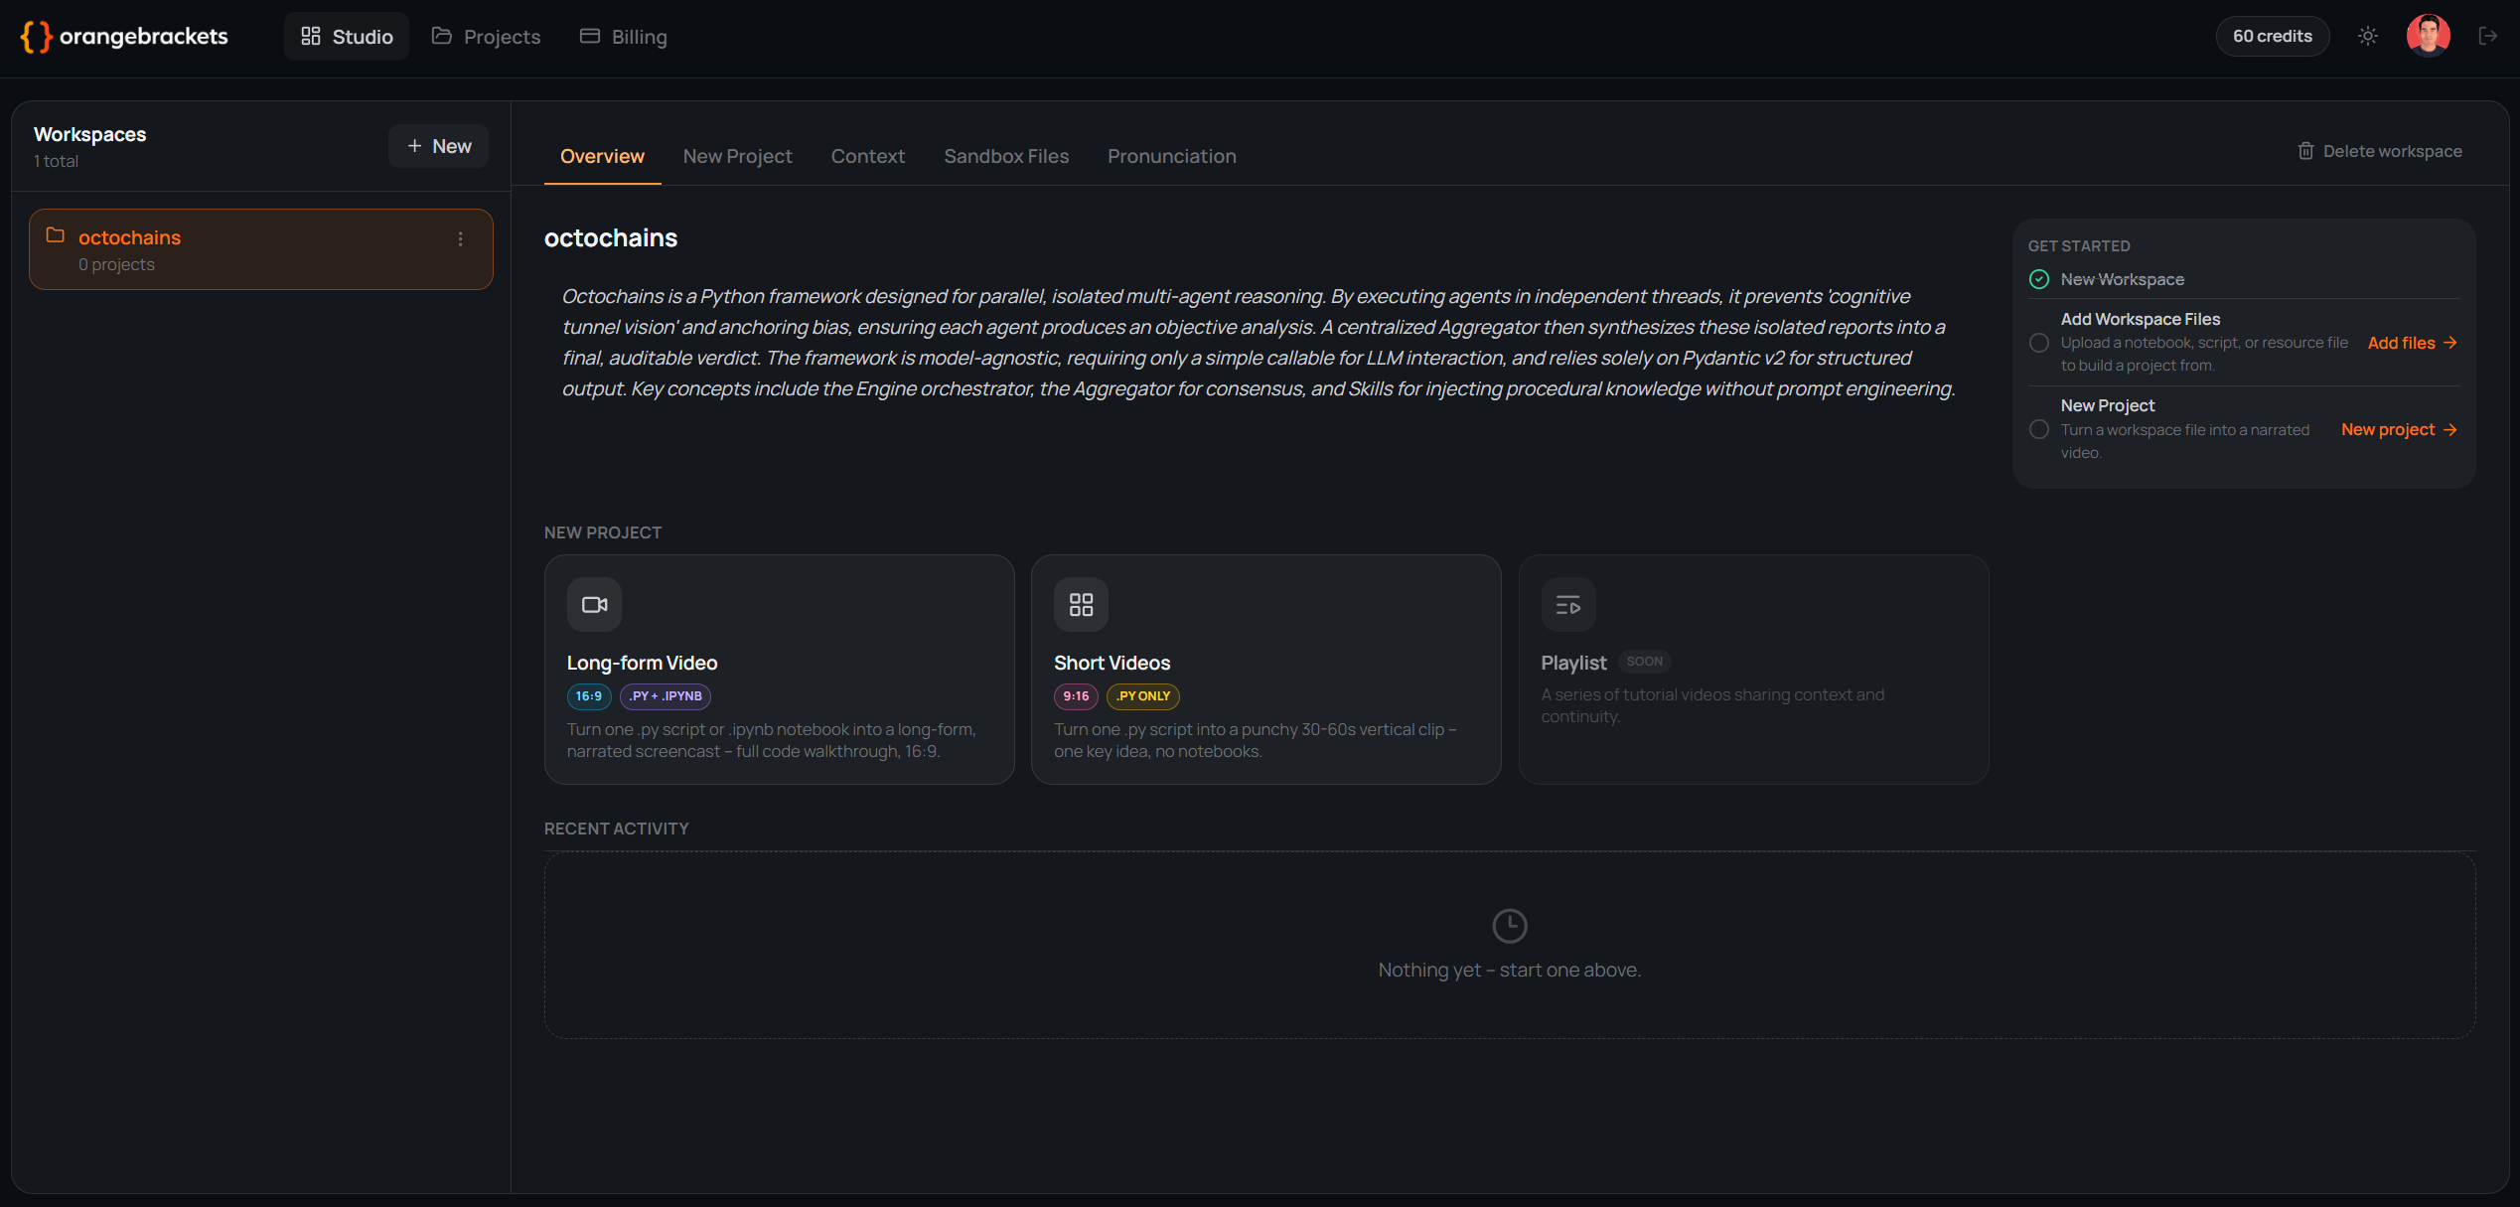Open the Studio nav item
Image resolution: width=2520 pixels, height=1207 pixels.
pos(347,37)
